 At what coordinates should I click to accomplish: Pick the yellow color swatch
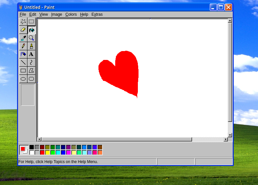[x=48, y=153]
